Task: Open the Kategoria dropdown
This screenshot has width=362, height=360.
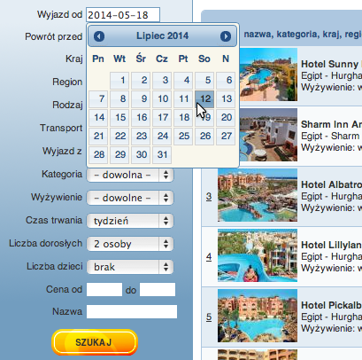Action: (130, 175)
